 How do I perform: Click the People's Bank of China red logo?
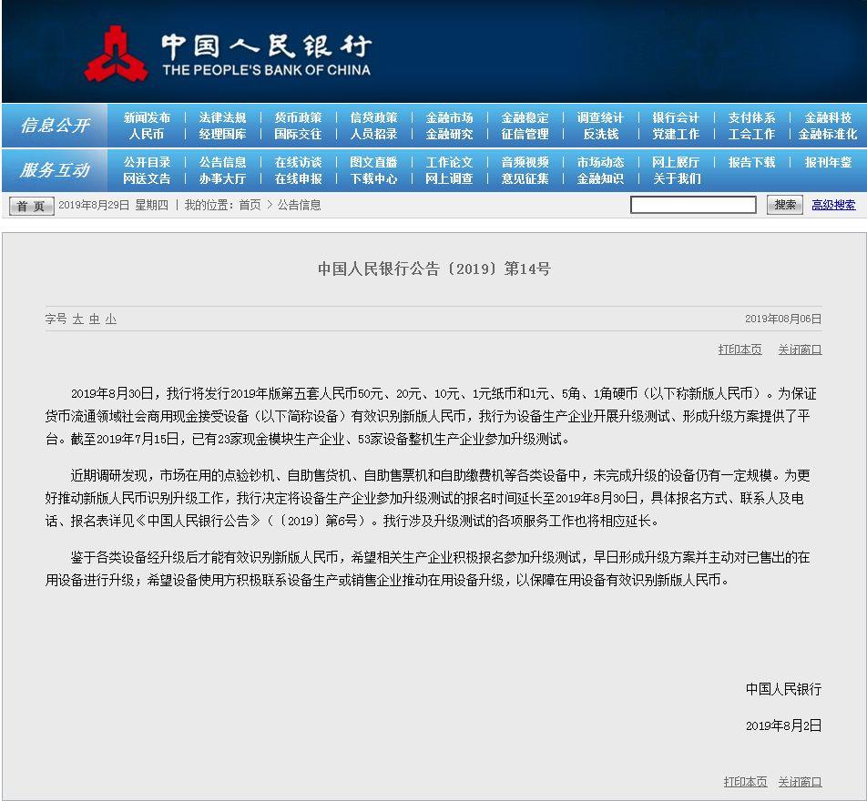116,55
